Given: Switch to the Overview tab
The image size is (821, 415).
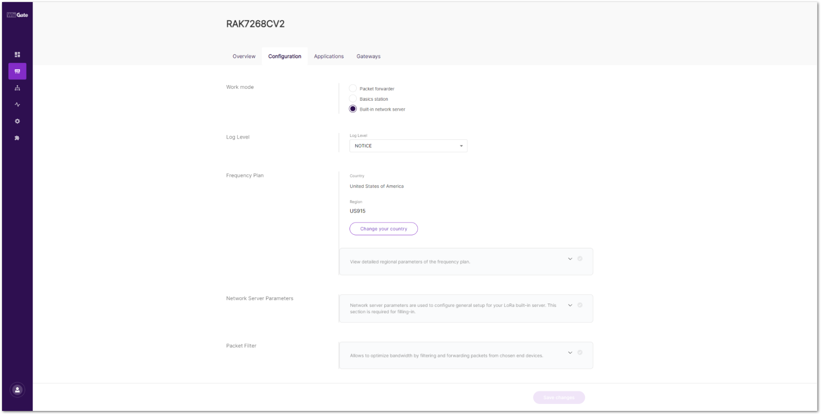Looking at the screenshot, I should point(244,57).
